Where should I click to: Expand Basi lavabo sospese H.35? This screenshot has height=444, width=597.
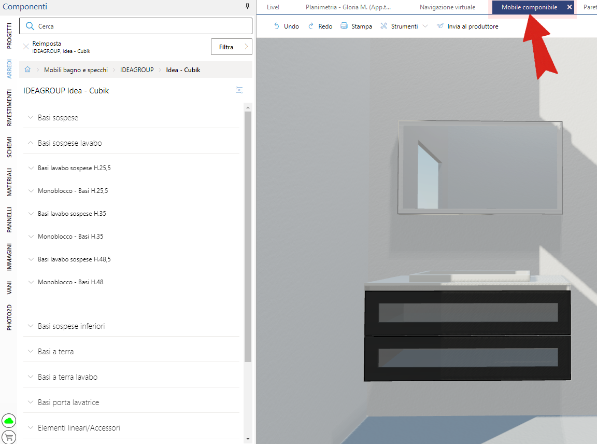tap(31, 213)
